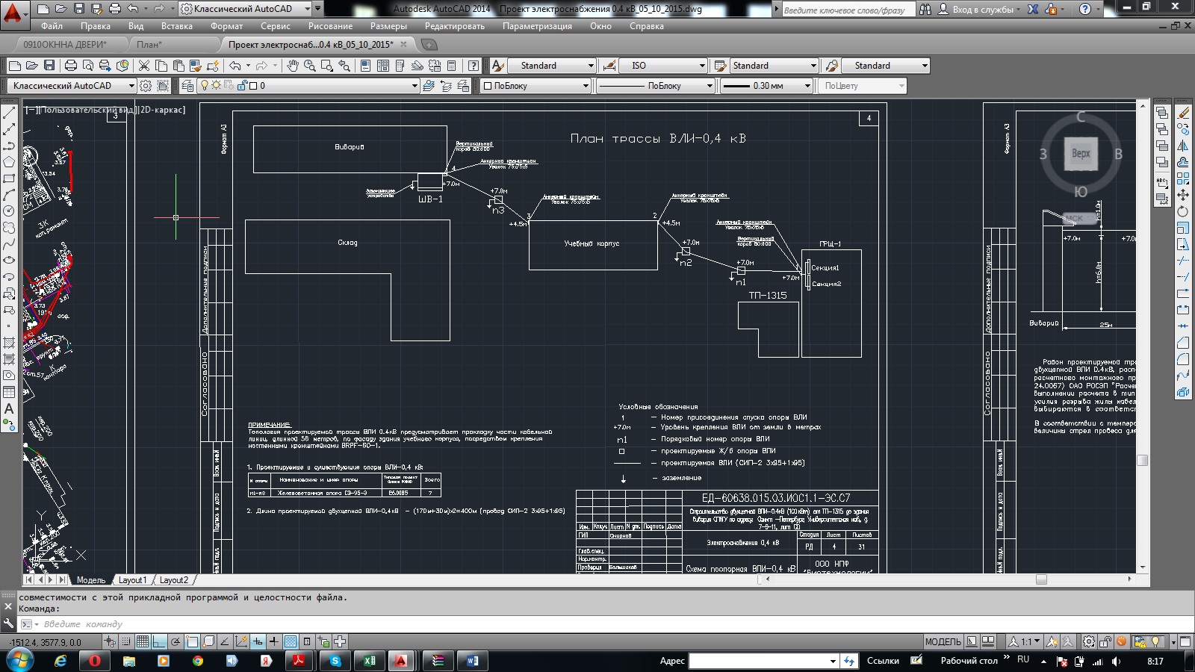
Task: Open the Layer Properties Manager icon
Action: coord(187,86)
